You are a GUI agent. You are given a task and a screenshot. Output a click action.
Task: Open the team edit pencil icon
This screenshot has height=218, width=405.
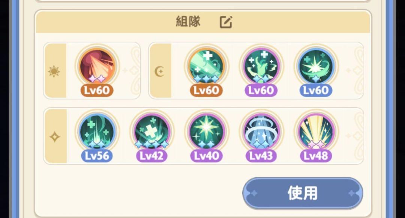pos(226,22)
